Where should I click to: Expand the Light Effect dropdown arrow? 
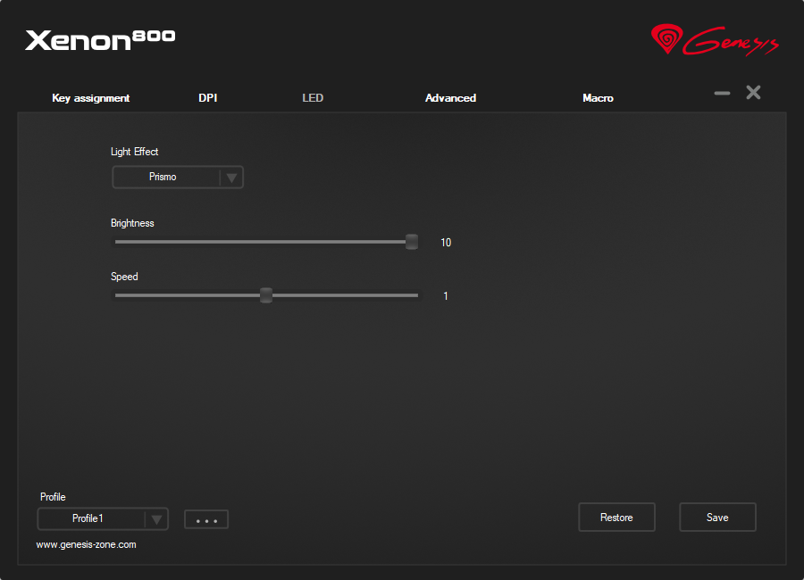click(x=231, y=178)
